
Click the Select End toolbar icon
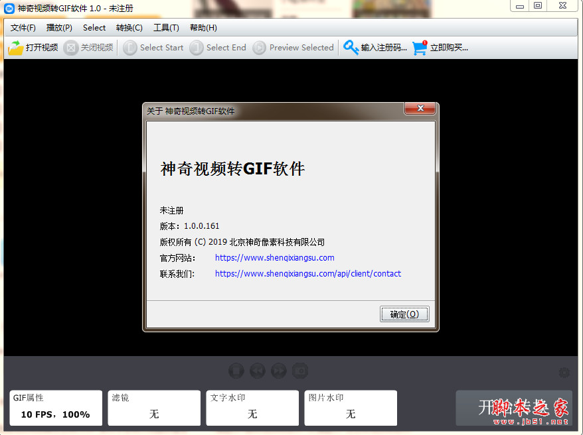(197, 47)
